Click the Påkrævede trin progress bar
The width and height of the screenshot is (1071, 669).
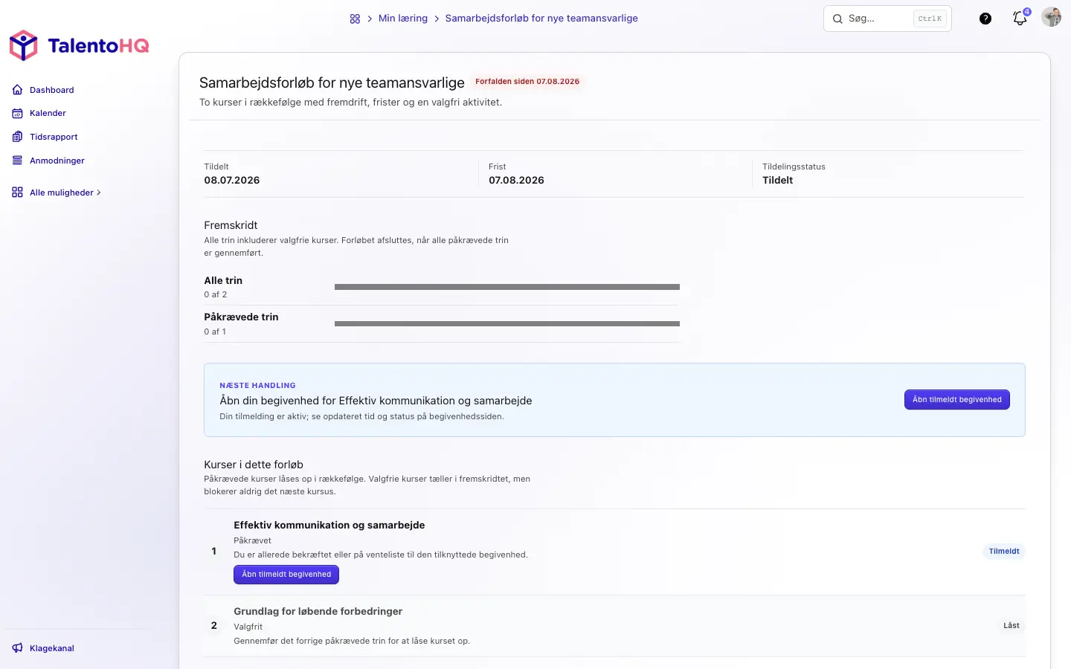507,324
